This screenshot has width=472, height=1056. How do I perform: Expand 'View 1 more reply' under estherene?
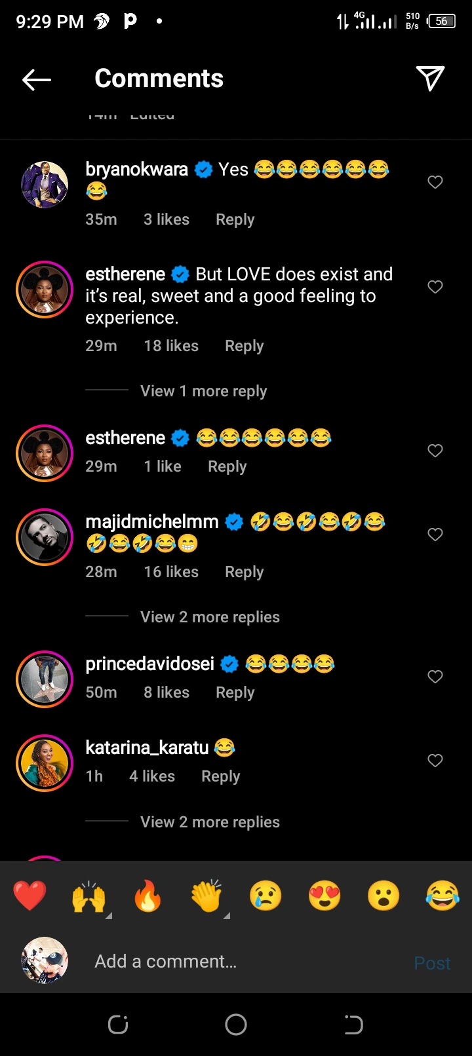tap(203, 391)
